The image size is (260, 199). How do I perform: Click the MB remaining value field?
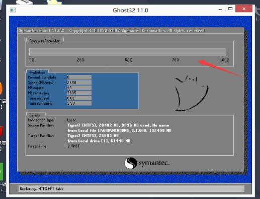[79, 93]
